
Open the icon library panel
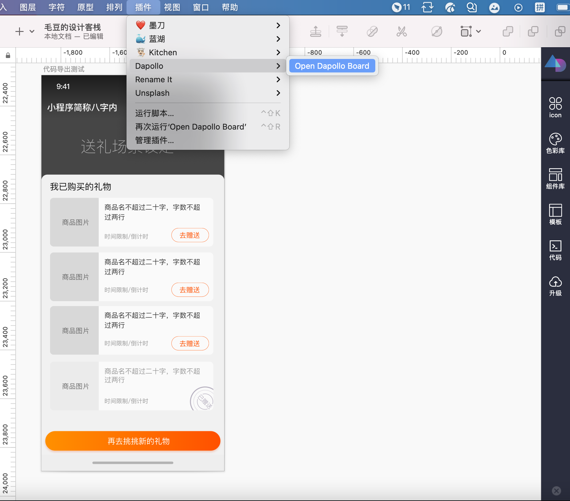tap(555, 107)
